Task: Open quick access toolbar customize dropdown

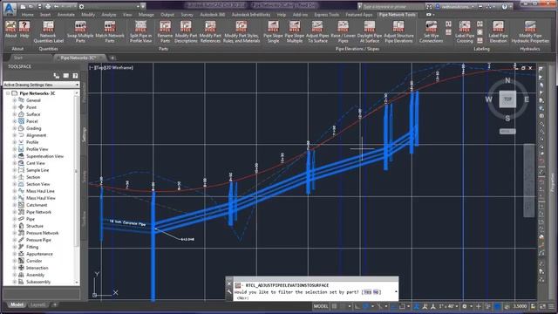Action: click(x=143, y=6)
